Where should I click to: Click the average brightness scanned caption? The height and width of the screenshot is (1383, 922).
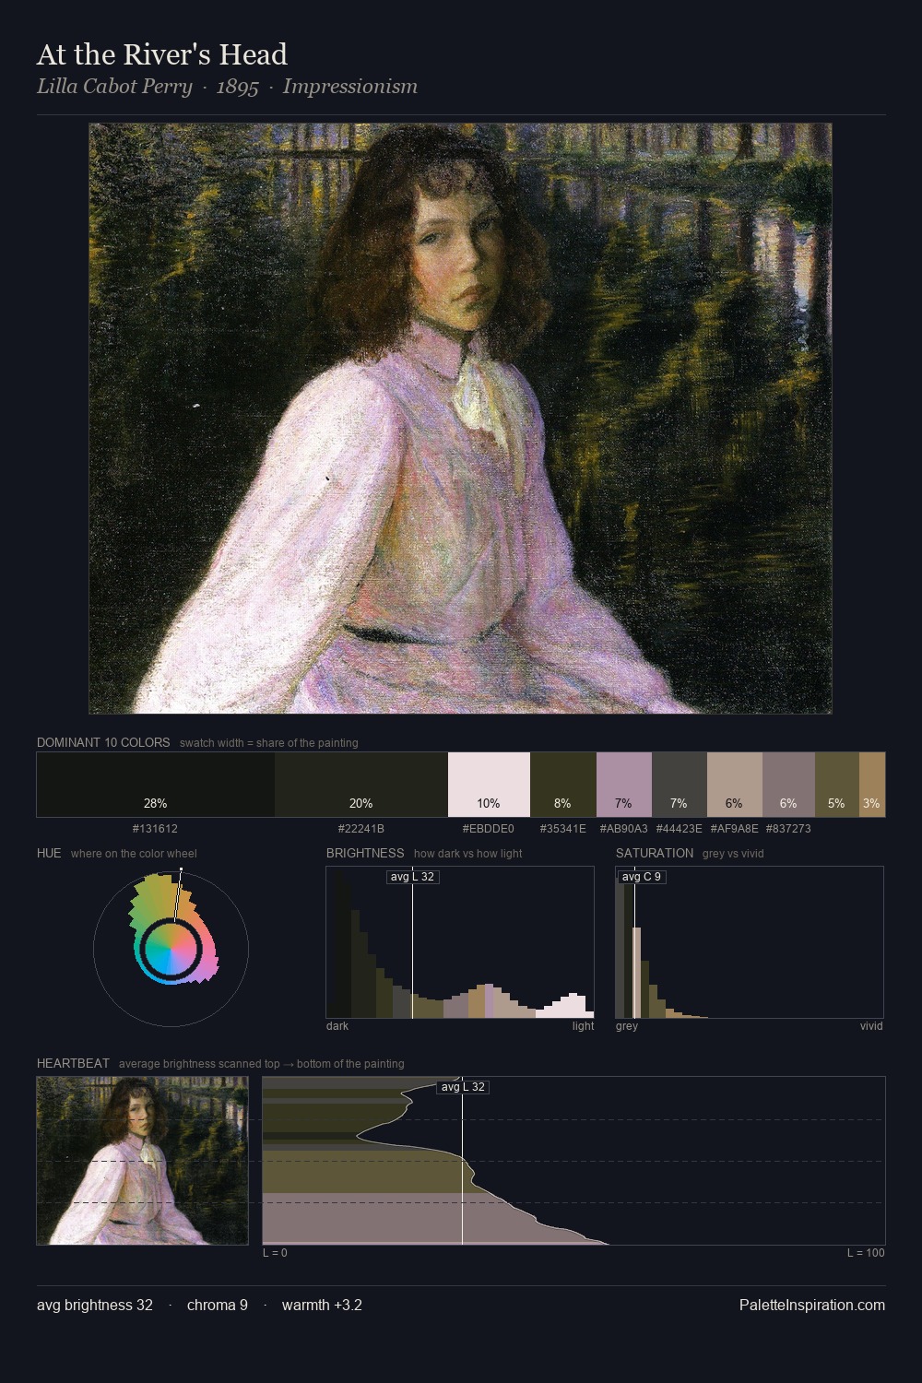coord(262,1064)
